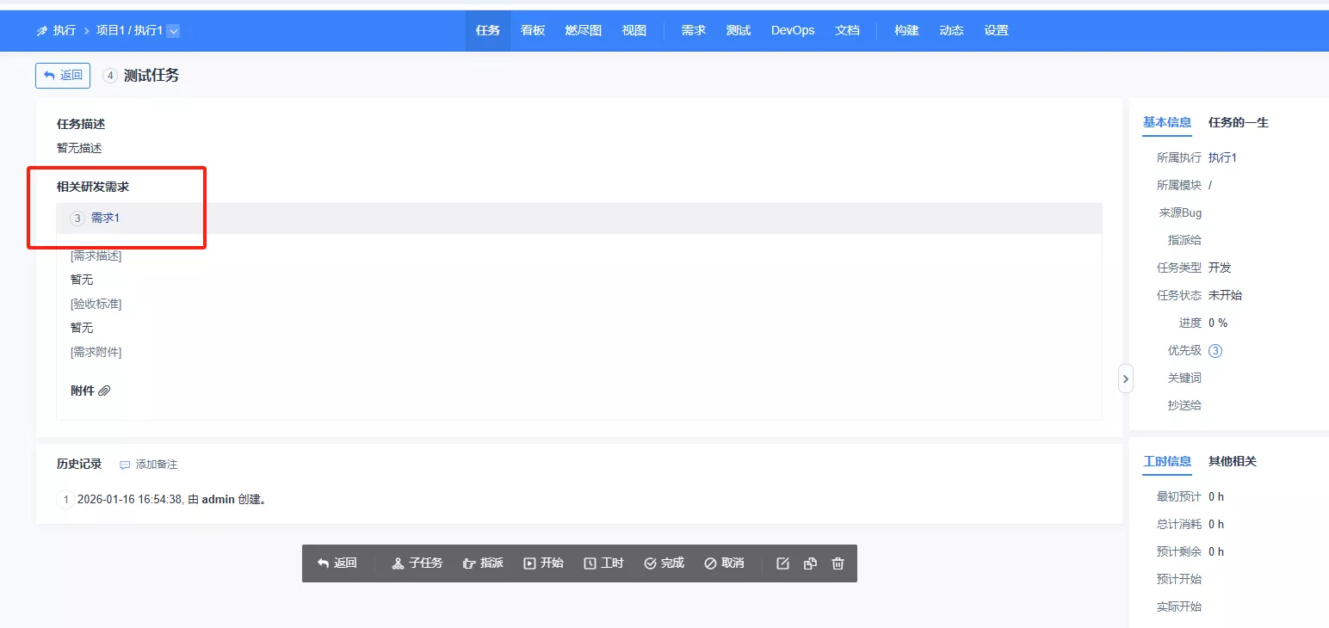The image size is (1329, 628).
Task: Switch to the 任务的一生 tab
Action: 1239,122
